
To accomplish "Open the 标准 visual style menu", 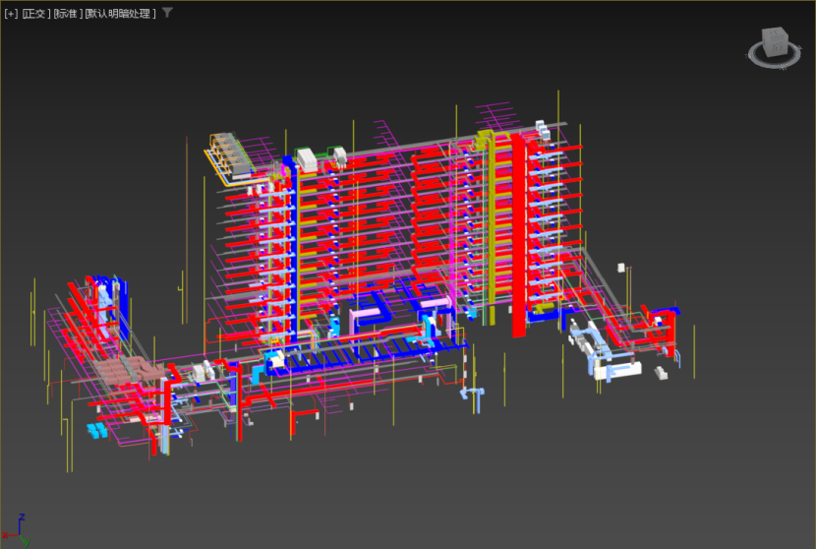I will [67, 14].
